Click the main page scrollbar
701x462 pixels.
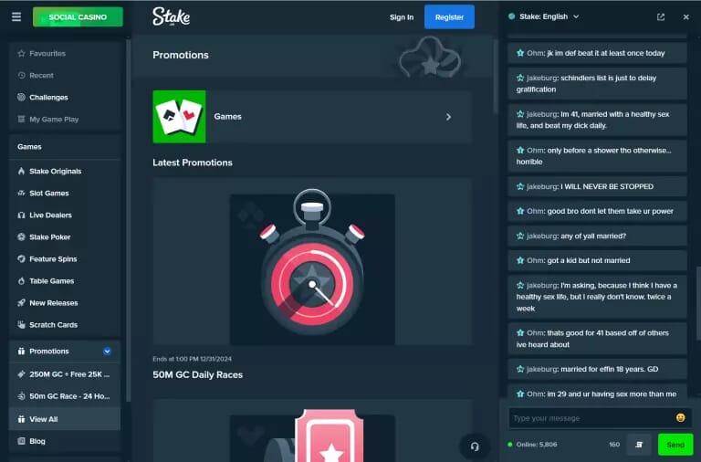pyautogui.click(x=496, y=76)
